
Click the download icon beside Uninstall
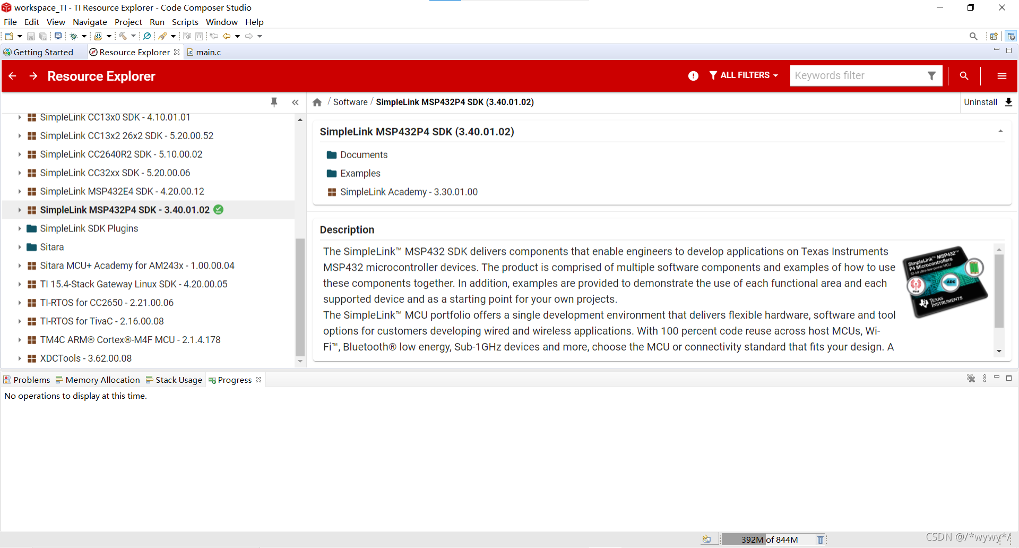(x=1008, y=102)
